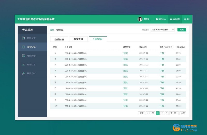The width and height of the screenshot is (207, 135).
Task: Click the 大学英语纸笔考试智能阅卷系统 title
Action: click(36, 19)
